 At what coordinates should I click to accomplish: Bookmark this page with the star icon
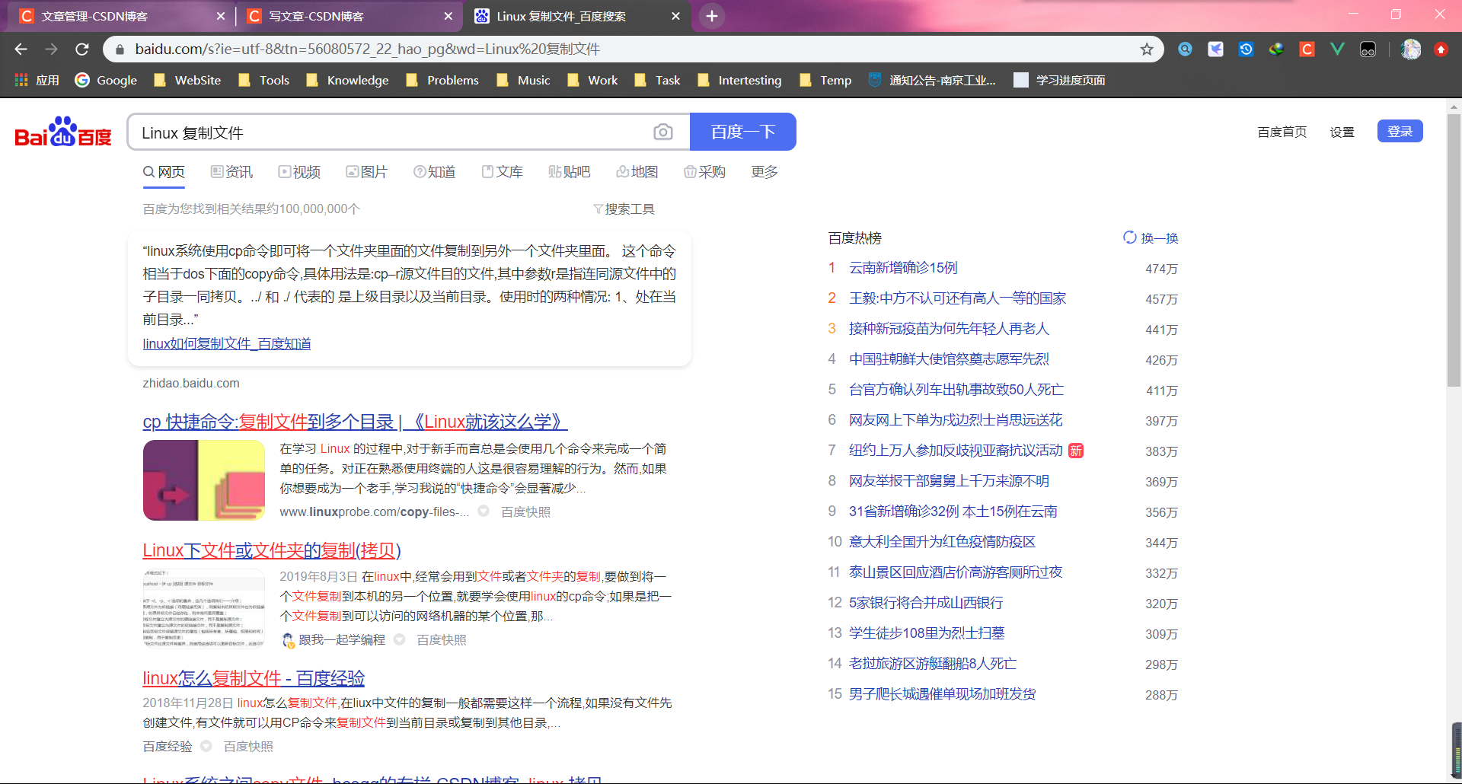(x=1147, y=49)
